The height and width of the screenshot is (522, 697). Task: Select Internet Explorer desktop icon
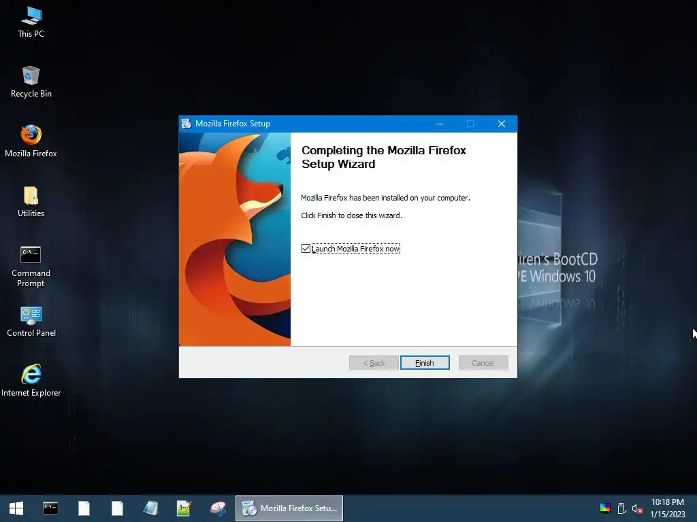point(31,381)
